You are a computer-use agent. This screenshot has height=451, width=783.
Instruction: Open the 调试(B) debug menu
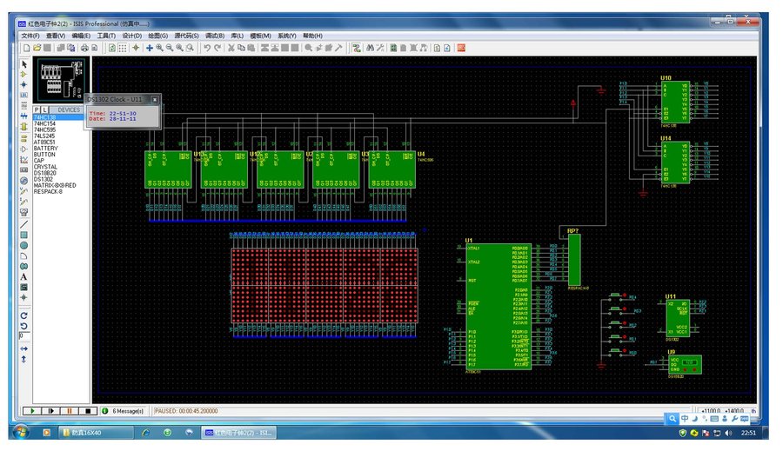[215, 36]
